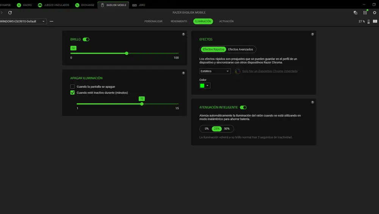Select 25% dimming option

(x=216, y=129)
